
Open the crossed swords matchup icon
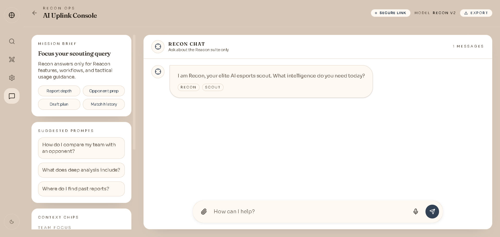12,59
